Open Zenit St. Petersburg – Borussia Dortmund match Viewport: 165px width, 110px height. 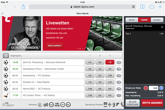[44, 62]
